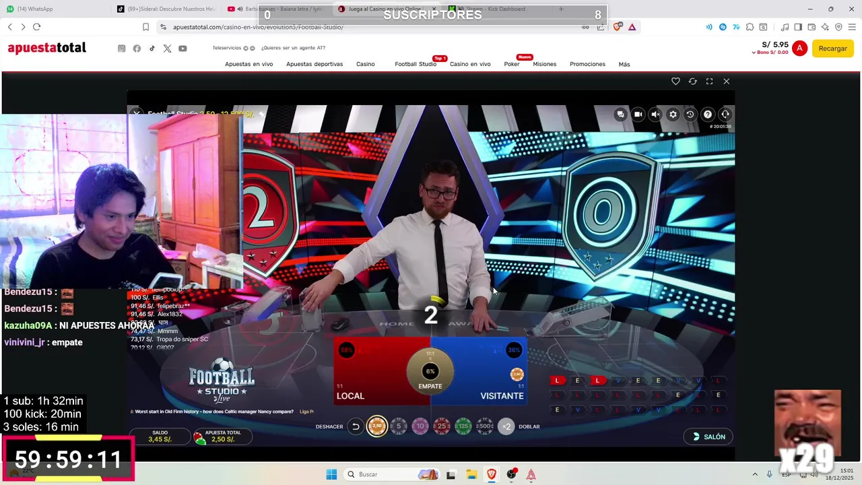The height and width of the screenshot is (485, 862).
Task: Close the game frame with X
Action: (726, 81)
